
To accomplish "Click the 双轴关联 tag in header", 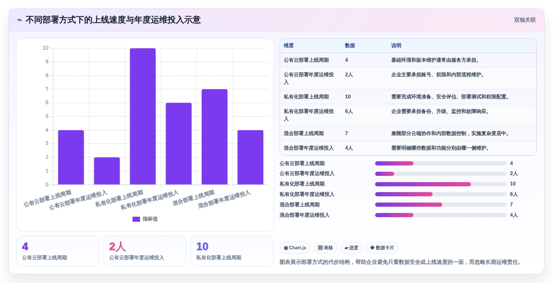I will click(525, 20).
